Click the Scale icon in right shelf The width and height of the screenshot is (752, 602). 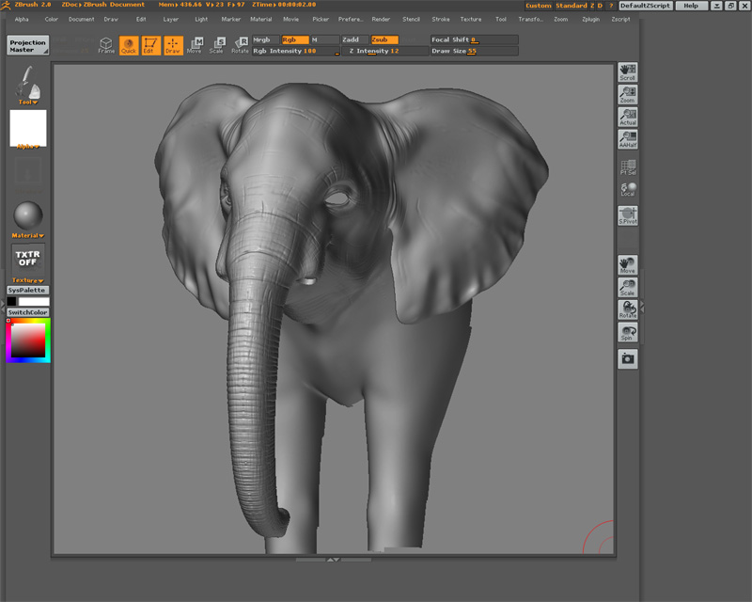coord(628,288)
